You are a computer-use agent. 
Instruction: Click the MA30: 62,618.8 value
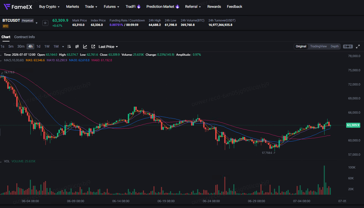(79, 60)
